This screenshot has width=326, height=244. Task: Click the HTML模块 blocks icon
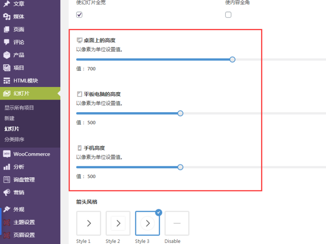tap(7, 81)
